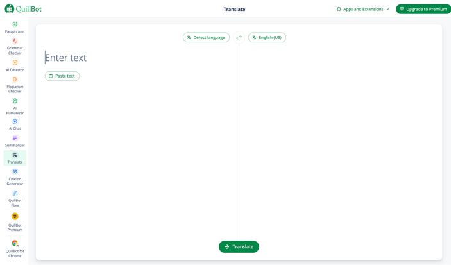Viewport: 451px width, 265px height.
Task: Open the Paraphraser tool
Action: (15, 28)
